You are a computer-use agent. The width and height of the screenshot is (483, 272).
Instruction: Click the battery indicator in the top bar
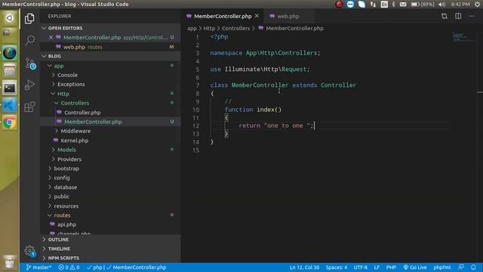click(423, 4)
